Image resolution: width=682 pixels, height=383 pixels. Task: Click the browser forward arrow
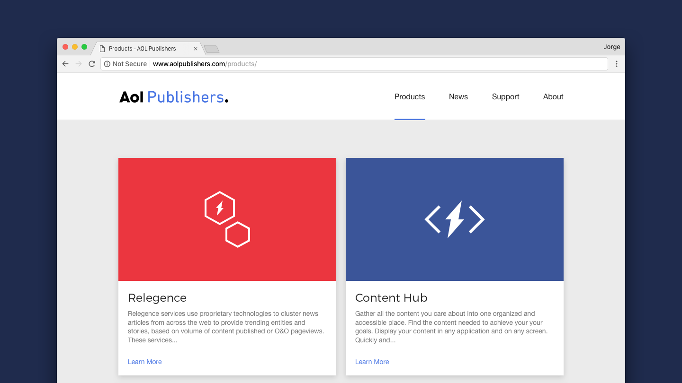click(x=79, y=64)
